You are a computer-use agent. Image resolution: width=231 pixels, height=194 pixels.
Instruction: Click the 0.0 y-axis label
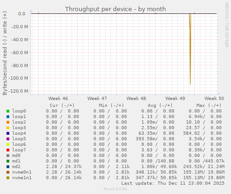point(22,14)
